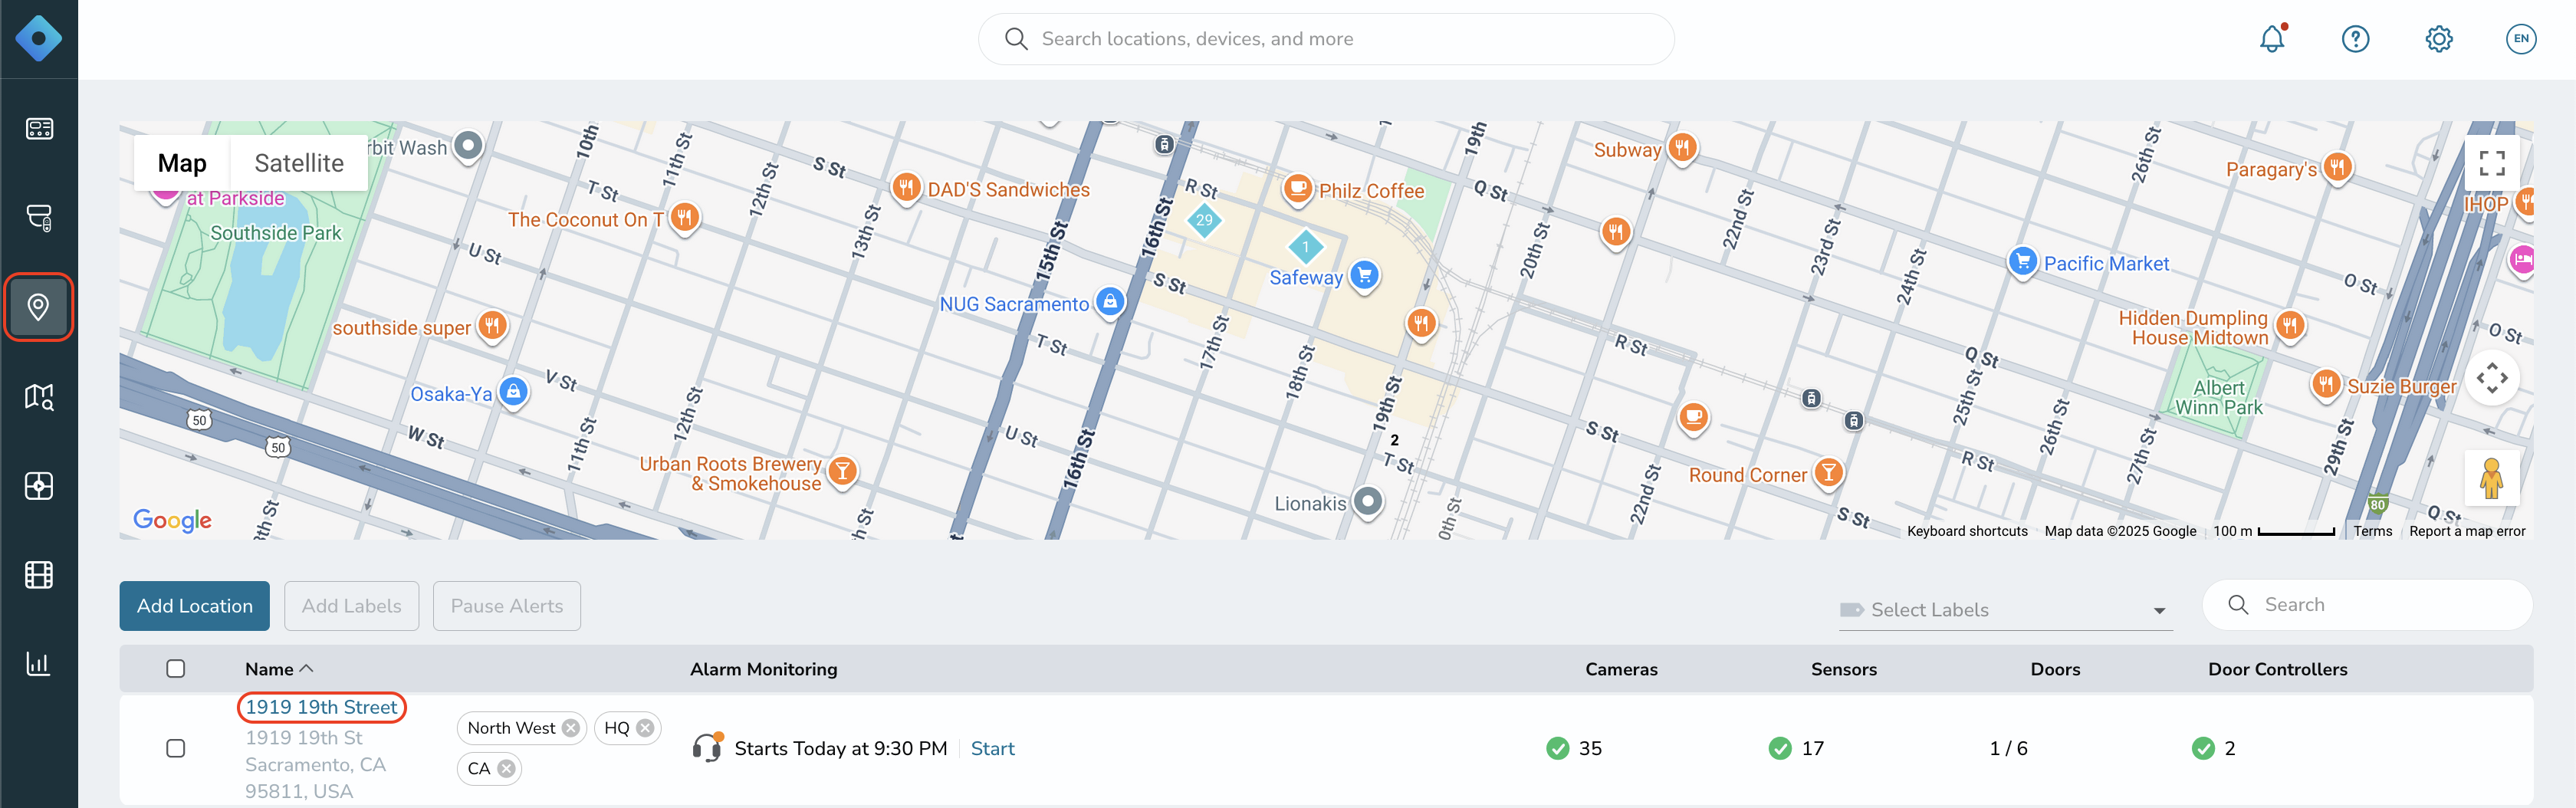Switch to Satellite view tab
The width and height of the screenshot is (2576, 808).
click(299, 163)
